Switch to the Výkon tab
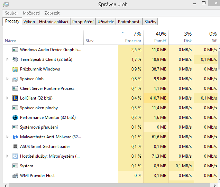This screenshot has height=187, width=220. [x=29, y=22]
